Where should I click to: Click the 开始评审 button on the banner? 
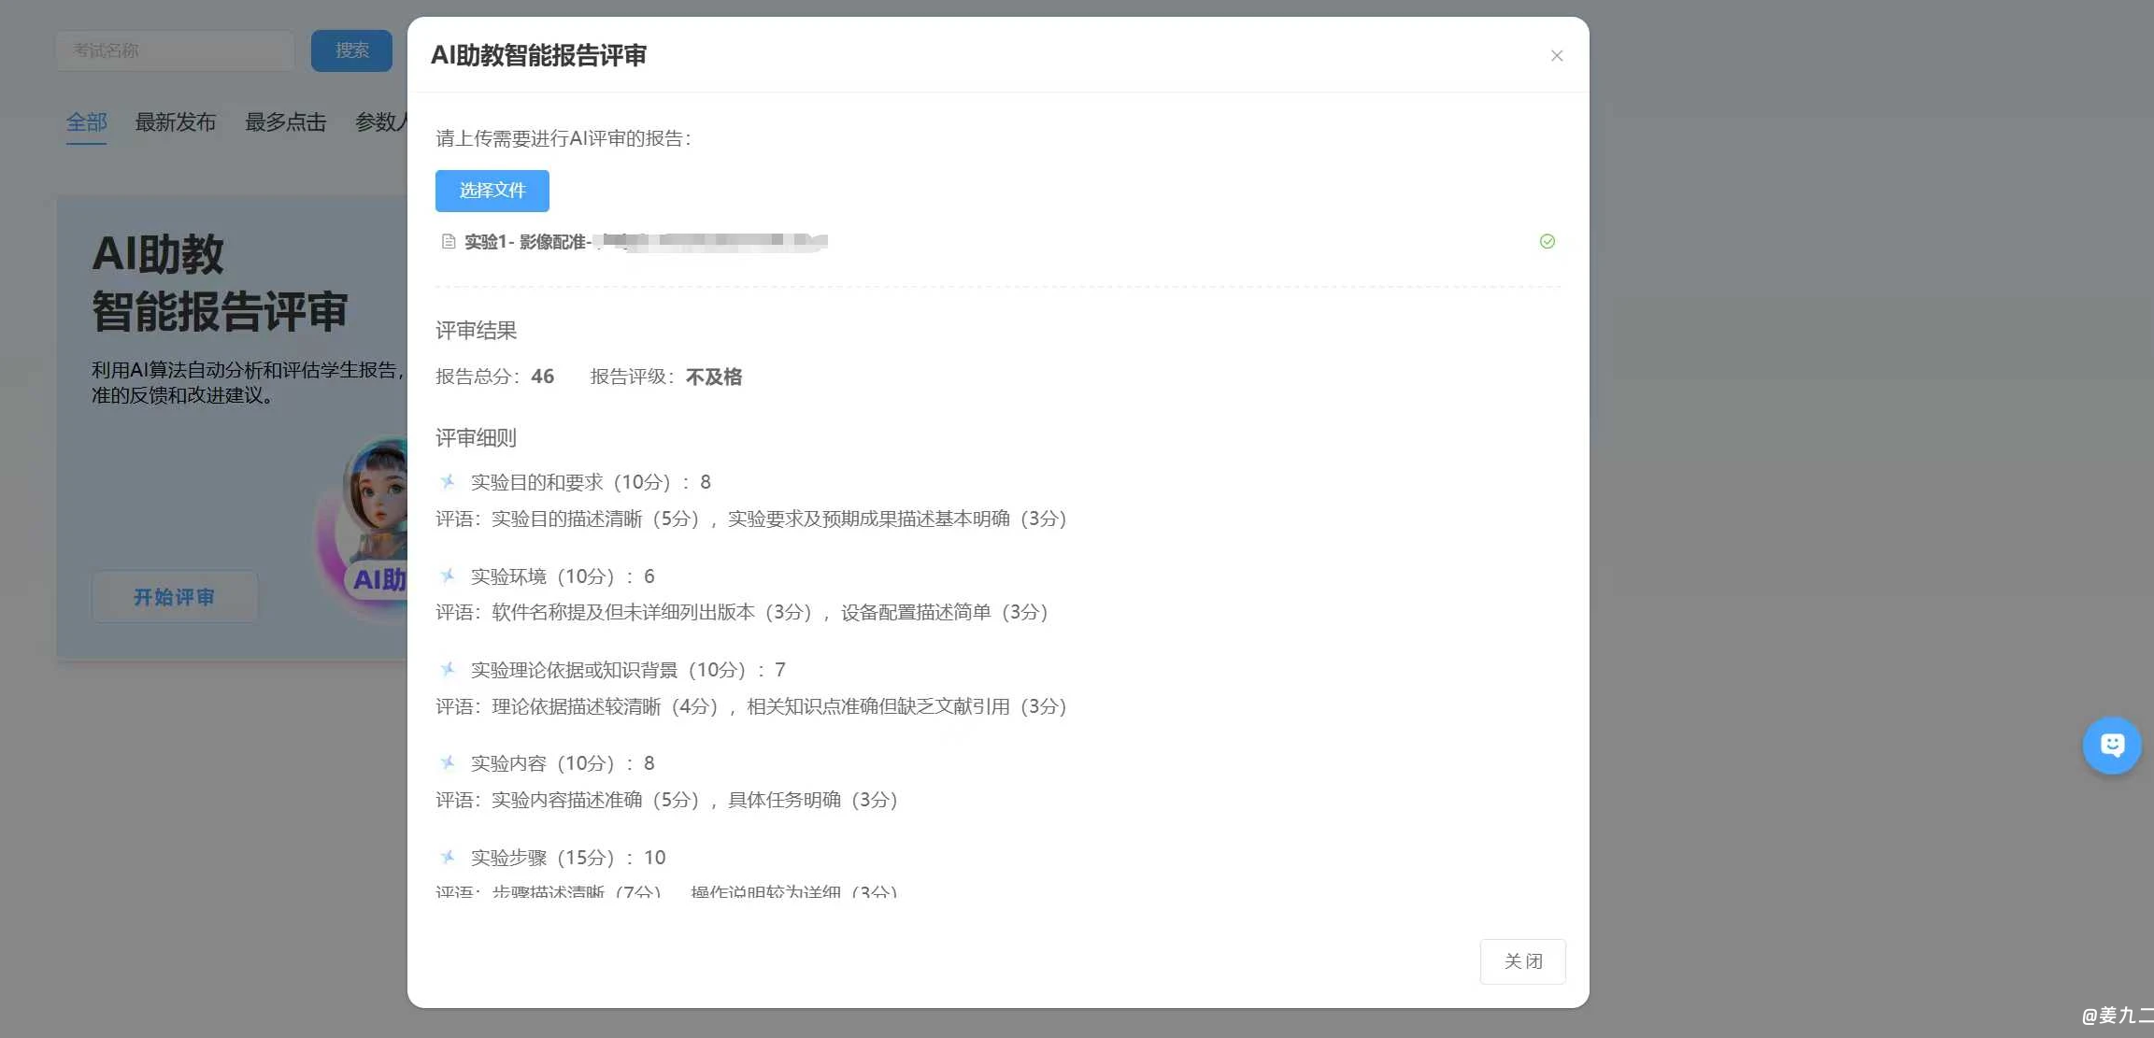tap(174, 596)
